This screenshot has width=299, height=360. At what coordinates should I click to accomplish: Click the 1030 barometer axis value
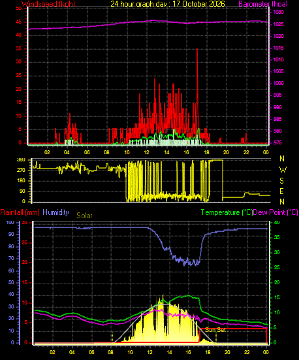click(x=278, y=12)
